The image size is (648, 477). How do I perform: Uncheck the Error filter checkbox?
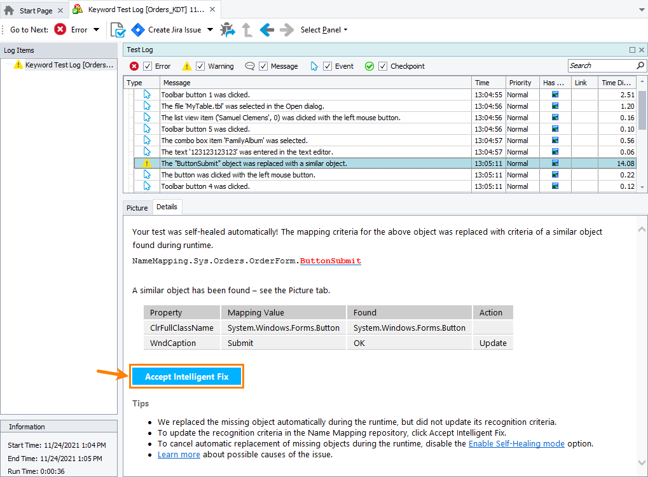point(148,66)
